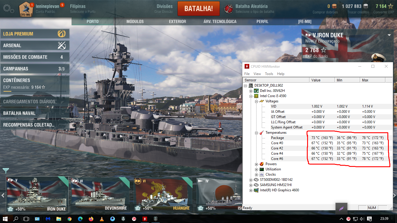Click Comprar dobrões link
This screenshot has height=223, width=397.
click(325, 12)
